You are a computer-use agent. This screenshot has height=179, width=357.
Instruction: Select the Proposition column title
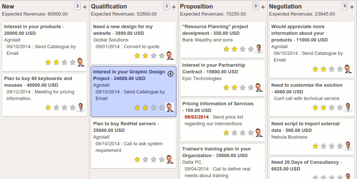click(x=196, y=6)
